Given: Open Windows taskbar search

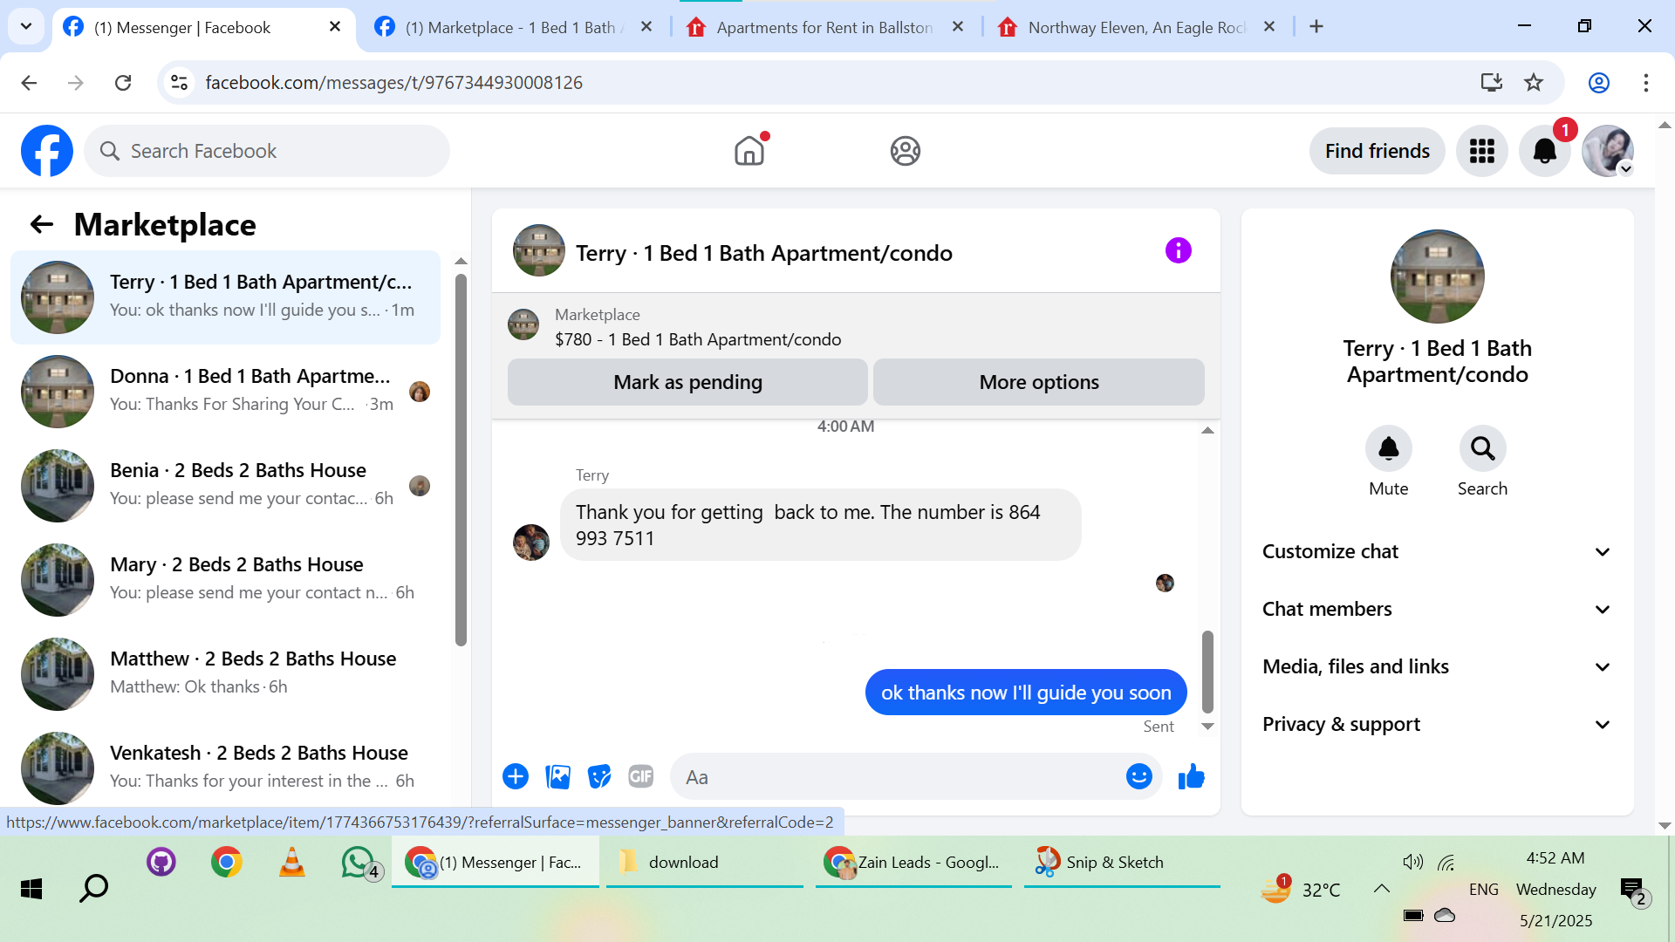Looking at the screenshot, I should click(x=94, y=889).
